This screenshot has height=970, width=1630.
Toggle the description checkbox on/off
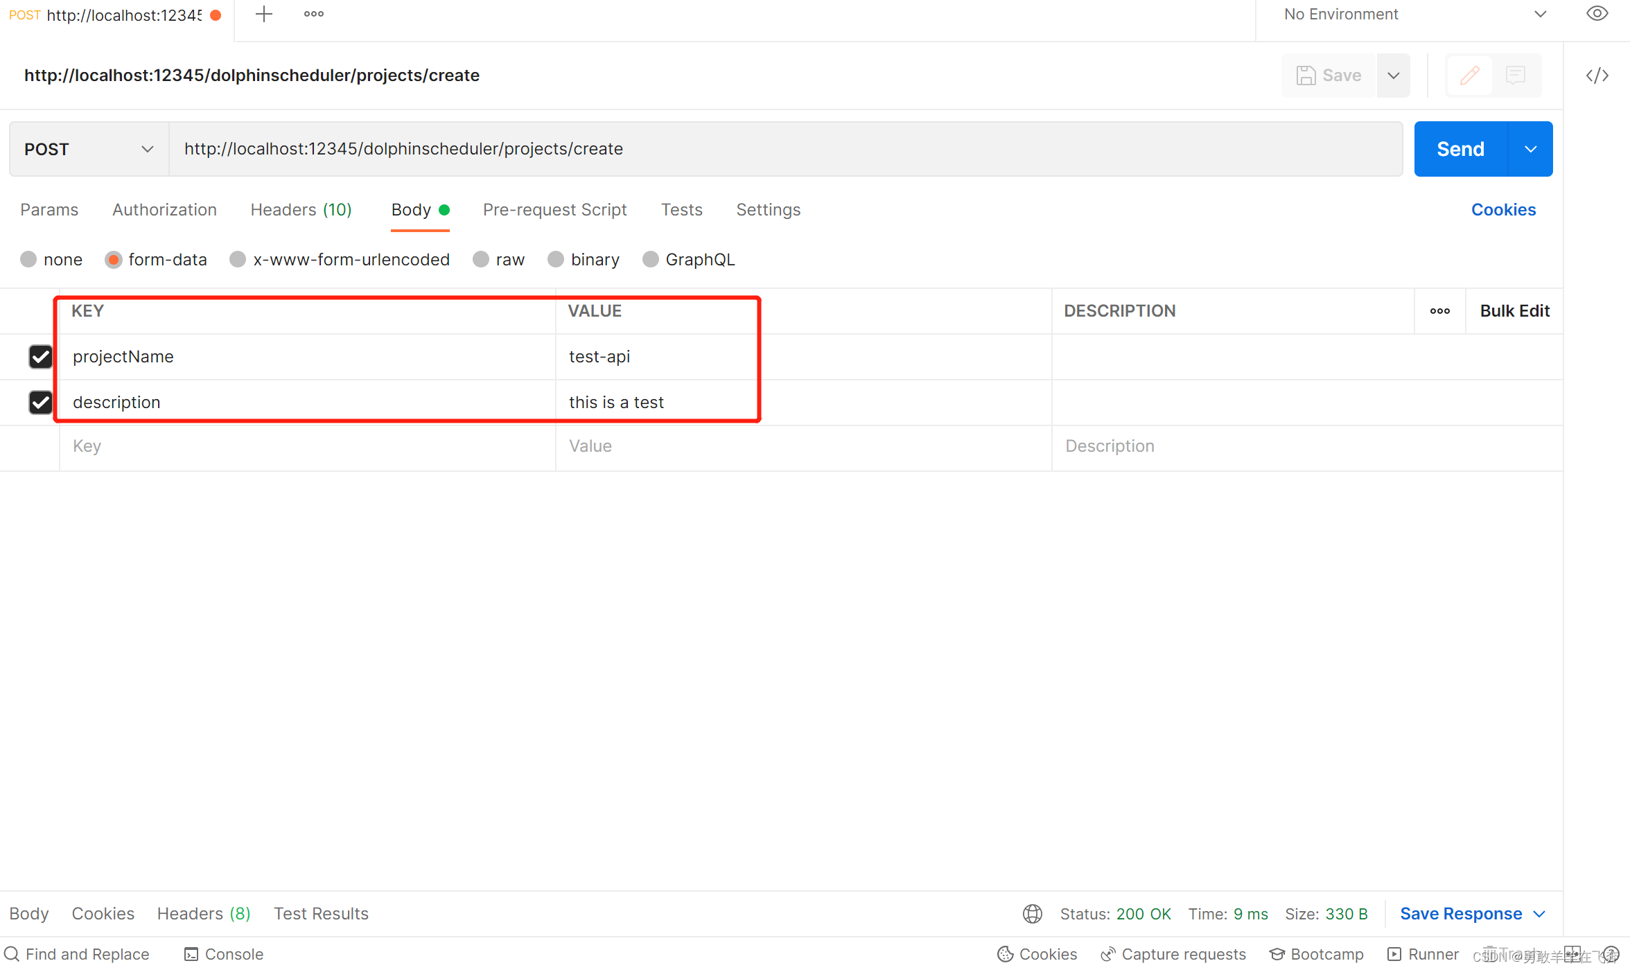(40, 400)
